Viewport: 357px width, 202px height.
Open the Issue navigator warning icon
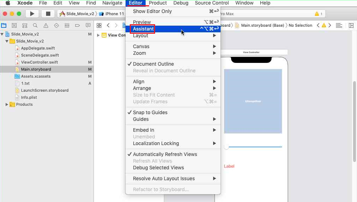pos(46,25)
